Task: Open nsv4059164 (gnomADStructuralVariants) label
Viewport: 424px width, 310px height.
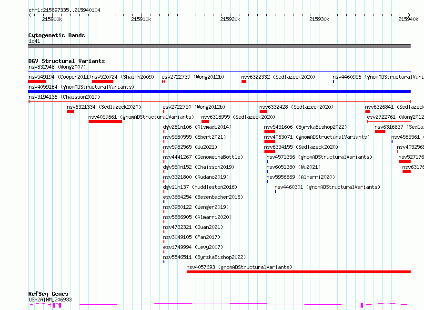Action: (81, 87)
